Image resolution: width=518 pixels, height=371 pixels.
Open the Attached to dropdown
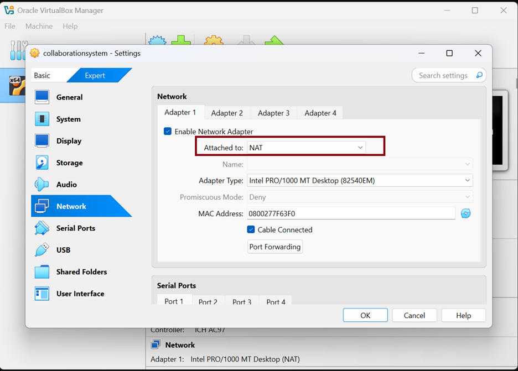click(x=306, y=148)
